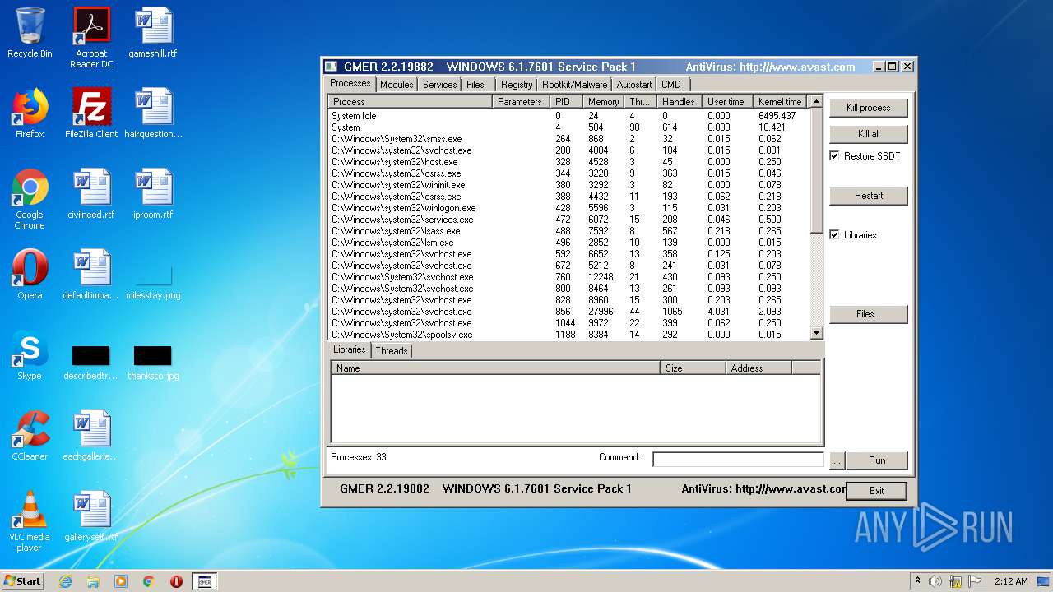Select the hairquestion document icon
The image size is (1053, 592).
tap(153, 113)
